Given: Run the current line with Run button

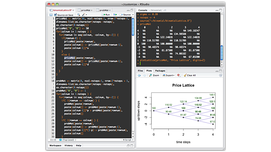Looking at the screenshot, I should [106, 15].
